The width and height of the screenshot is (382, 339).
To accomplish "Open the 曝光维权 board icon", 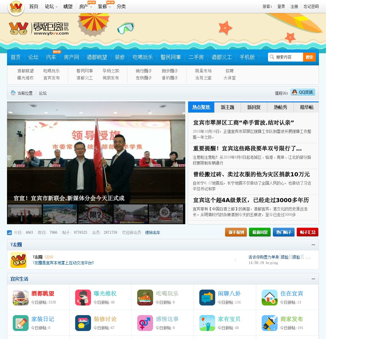I will [83, 298].
